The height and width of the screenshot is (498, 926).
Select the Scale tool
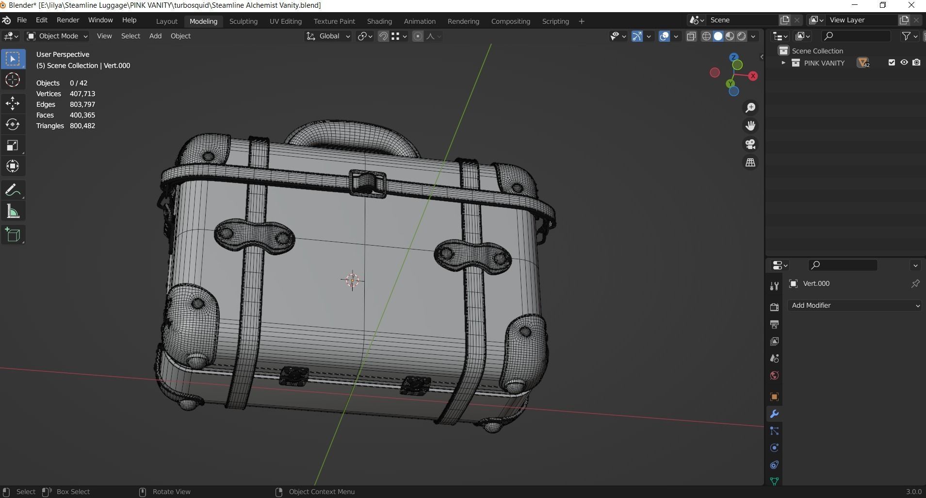click(13, 145)
